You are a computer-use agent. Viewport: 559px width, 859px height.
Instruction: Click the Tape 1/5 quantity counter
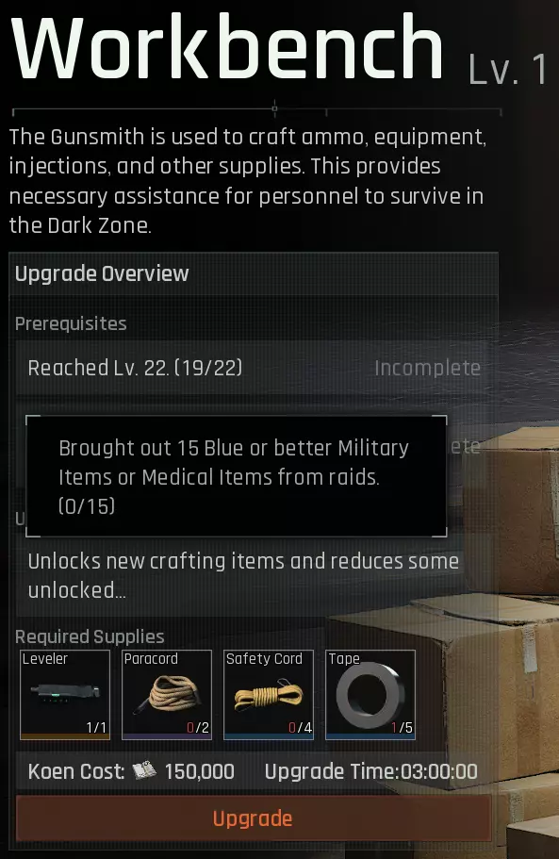(402, 728)
